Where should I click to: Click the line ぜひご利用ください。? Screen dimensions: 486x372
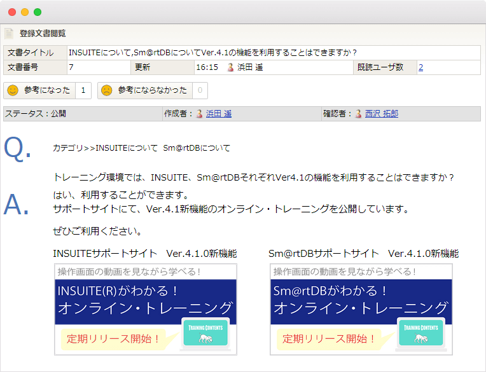pos(97,231)
